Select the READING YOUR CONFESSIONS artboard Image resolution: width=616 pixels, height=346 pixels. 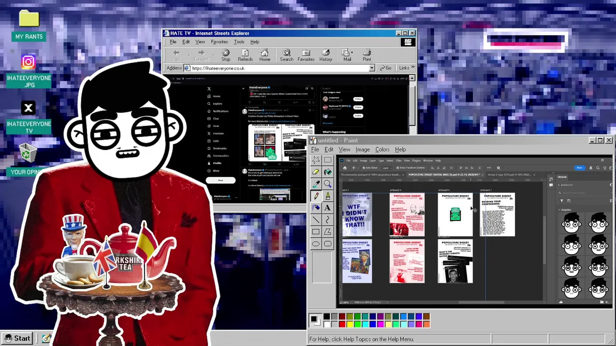click(497, 215)
